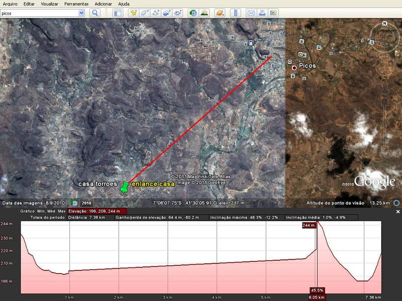The height and width of the screenshot is (301, 402).
Task: Click the green pushpin placemark on map
Action: [x=125, y=188]
